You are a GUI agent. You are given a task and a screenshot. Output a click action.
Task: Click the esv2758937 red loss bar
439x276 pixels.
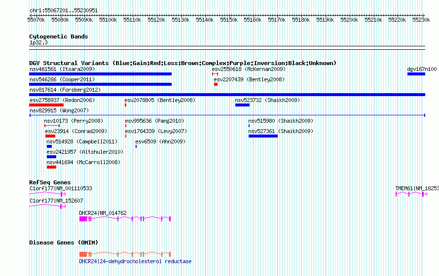(46, 105)
